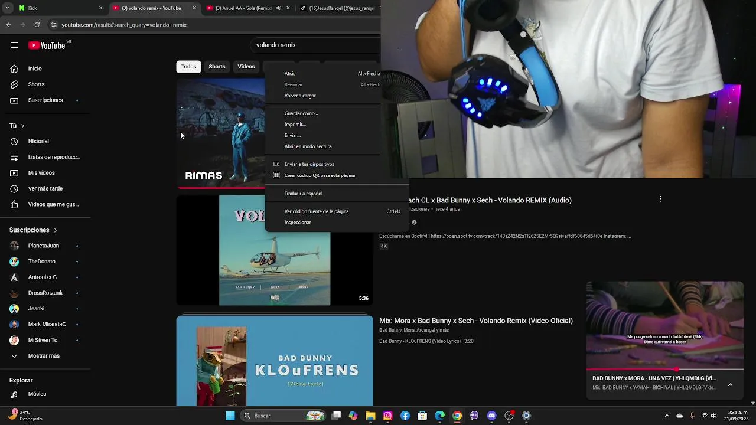Open the YouTube hamburger guide menu
The image size is (756, 425).
tap(14, 45)
